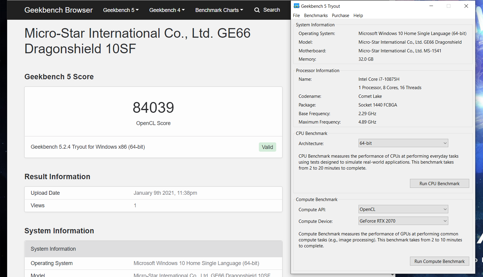Click Run CPU Benchmark button
This screenshot has height=277, width=483.
point(439,183)
